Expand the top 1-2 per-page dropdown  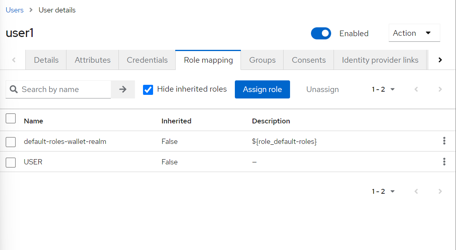pos(383,89)
